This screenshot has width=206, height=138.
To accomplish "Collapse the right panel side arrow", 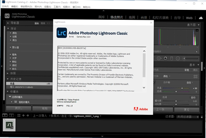I will click(204, 68).
